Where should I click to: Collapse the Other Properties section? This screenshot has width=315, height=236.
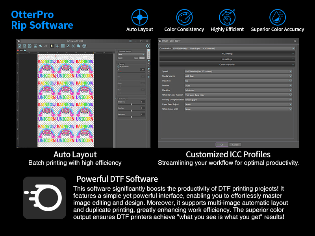tap(227, 65)
